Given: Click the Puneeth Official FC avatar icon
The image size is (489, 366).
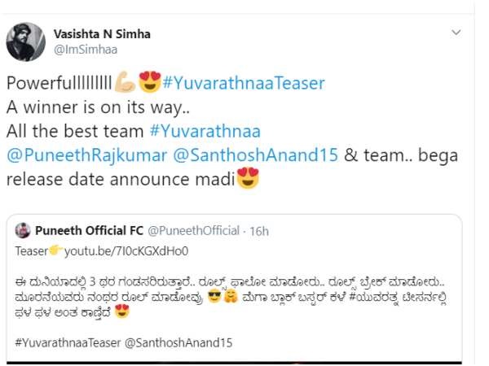Looking at the screenshot, I should 23,231.
